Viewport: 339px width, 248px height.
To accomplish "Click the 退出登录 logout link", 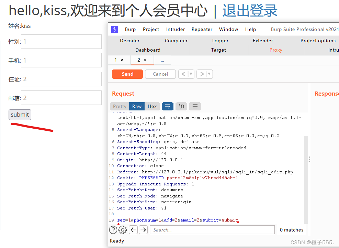I will tap(250, 10).
